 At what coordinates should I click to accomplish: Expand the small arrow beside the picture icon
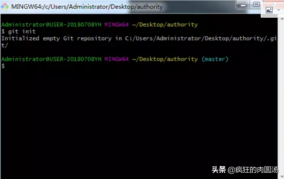tap(279, 10)
